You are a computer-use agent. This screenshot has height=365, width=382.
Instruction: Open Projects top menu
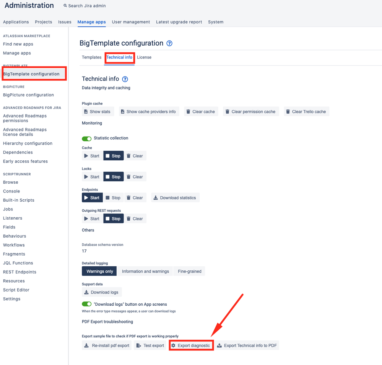click(43, 22)
